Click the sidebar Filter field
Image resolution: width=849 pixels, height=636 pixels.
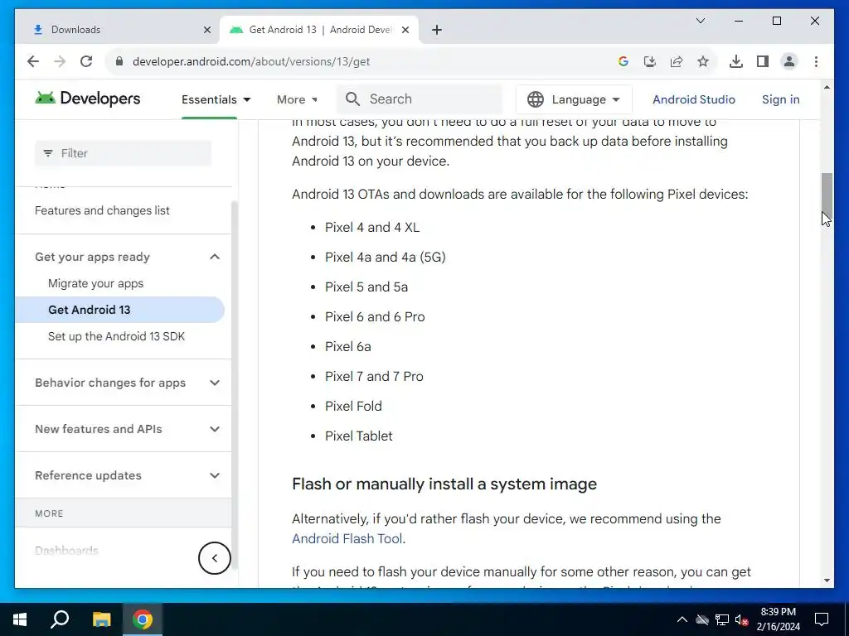click(123, 153)
